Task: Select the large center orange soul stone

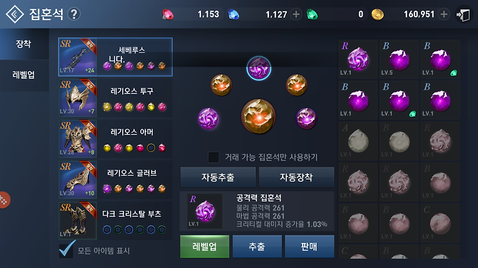Action: (258, 116)
